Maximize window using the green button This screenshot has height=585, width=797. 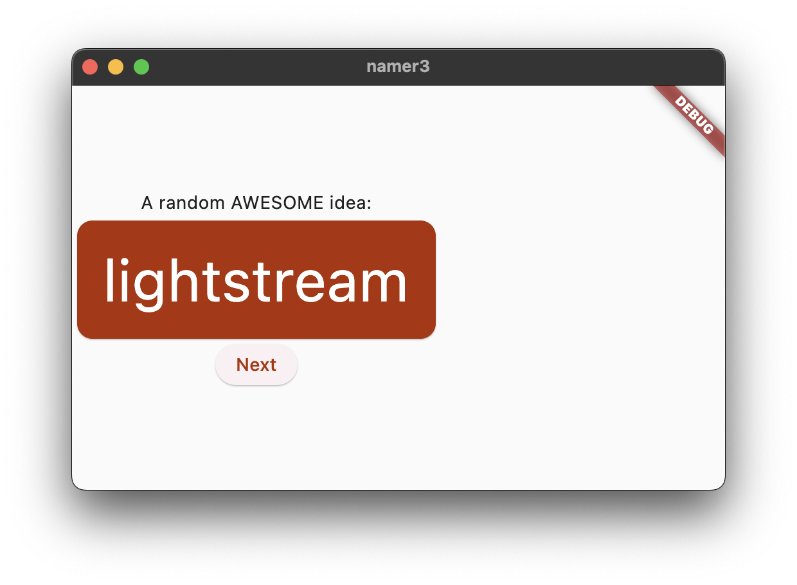click(x=141, y=67)
